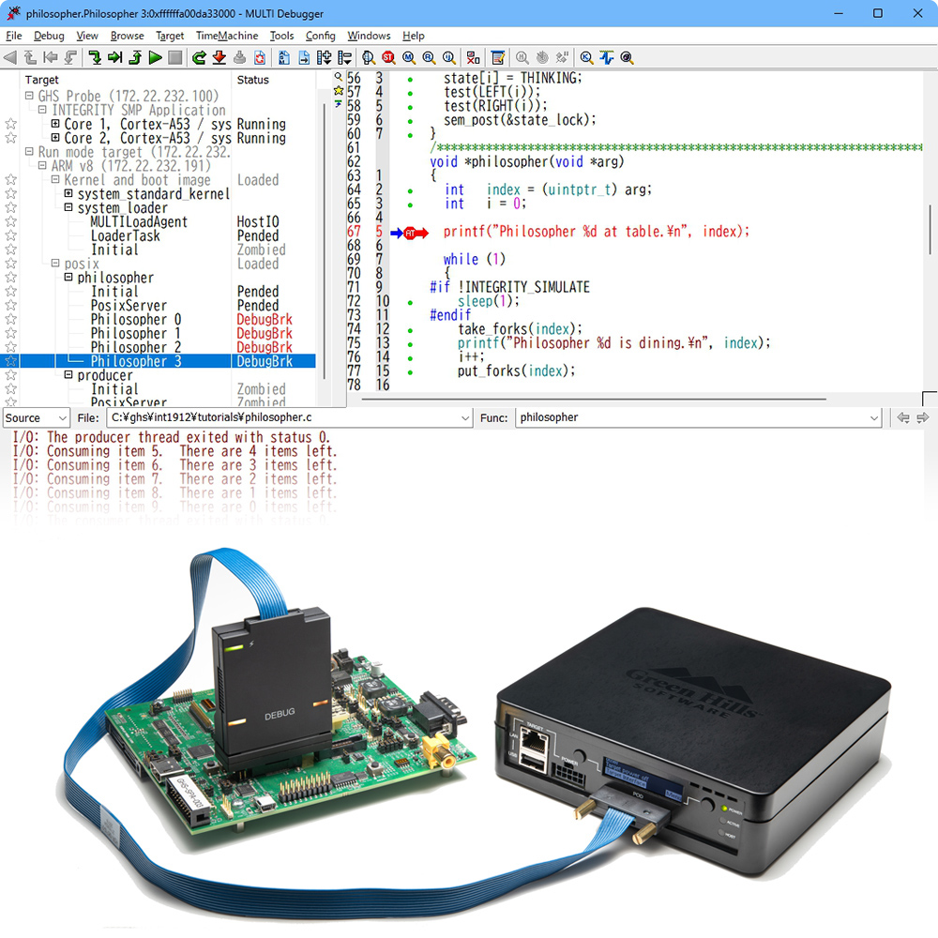Open the M memory view magnifier icon
Screen dimensions: 938x938
409,57
